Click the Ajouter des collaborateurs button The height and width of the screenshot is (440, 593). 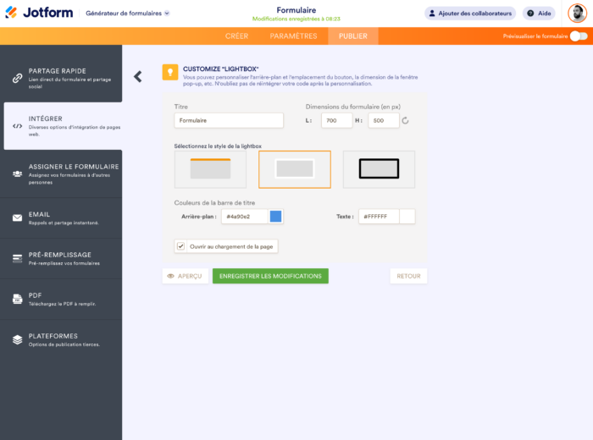pos(470,14)
